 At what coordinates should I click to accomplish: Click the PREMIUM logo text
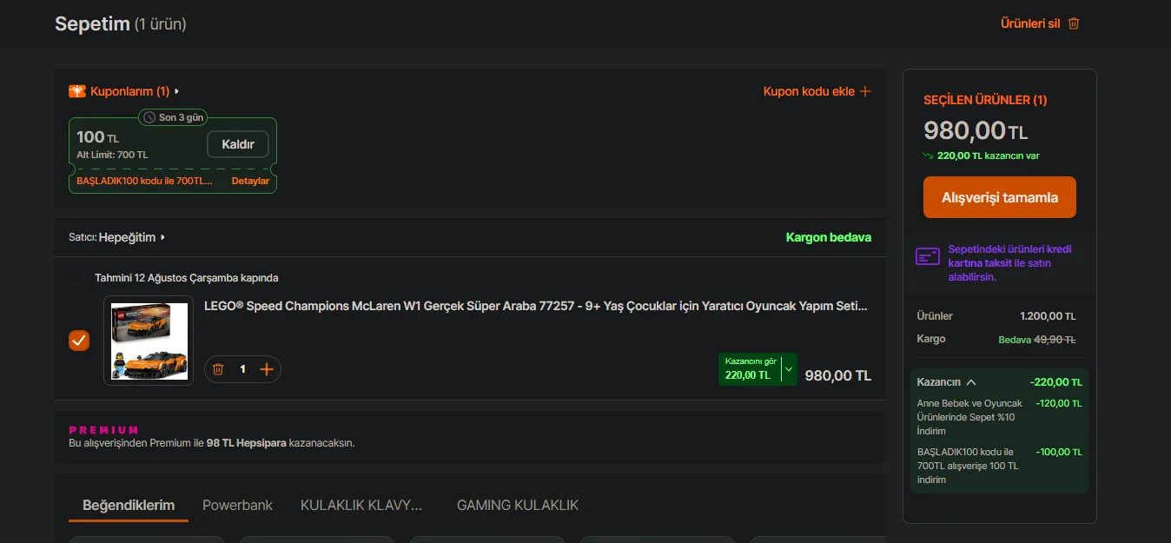click(103, 430)
